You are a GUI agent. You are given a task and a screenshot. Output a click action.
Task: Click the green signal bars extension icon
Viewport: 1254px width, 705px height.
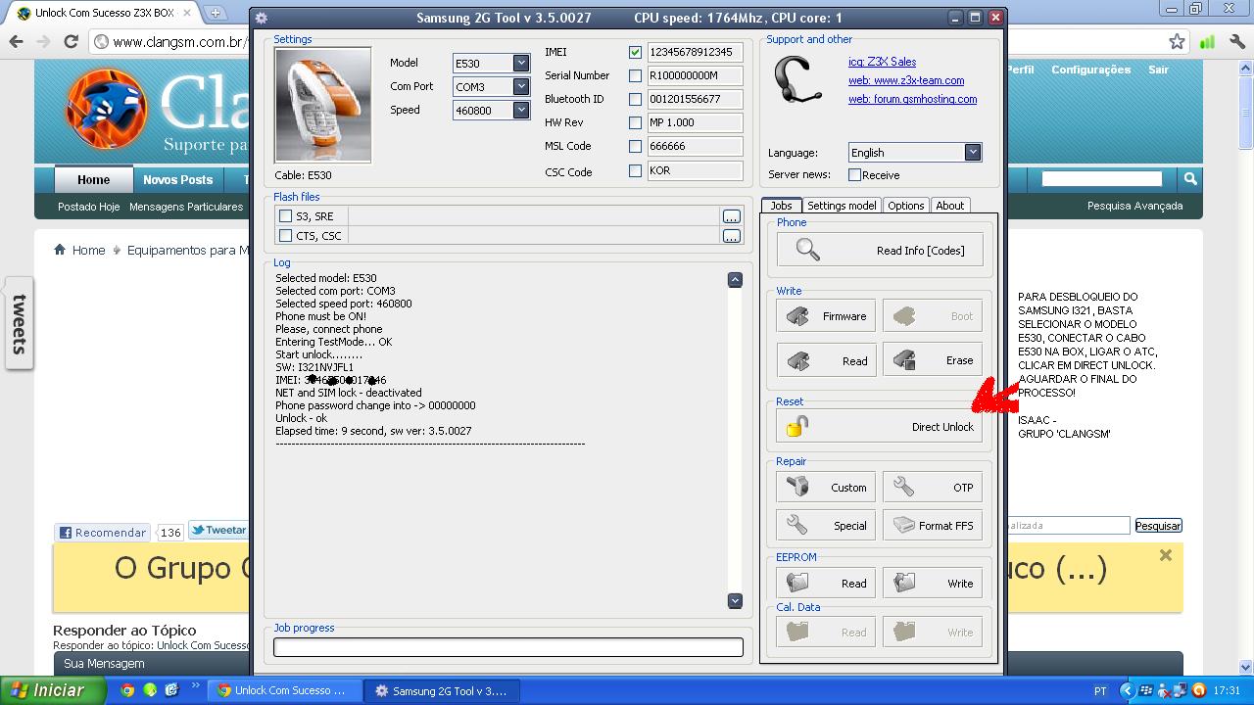click(x=1207, y=41)
